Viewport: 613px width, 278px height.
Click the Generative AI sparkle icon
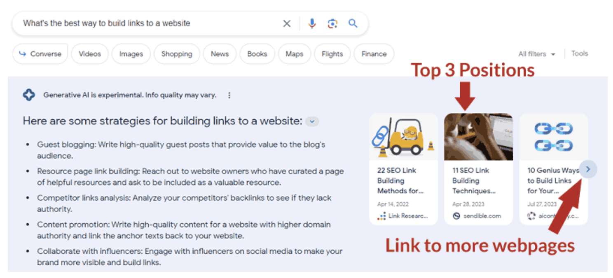click(x=29, y=95)
